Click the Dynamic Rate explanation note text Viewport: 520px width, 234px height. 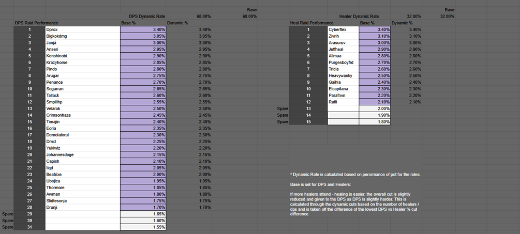355,175
